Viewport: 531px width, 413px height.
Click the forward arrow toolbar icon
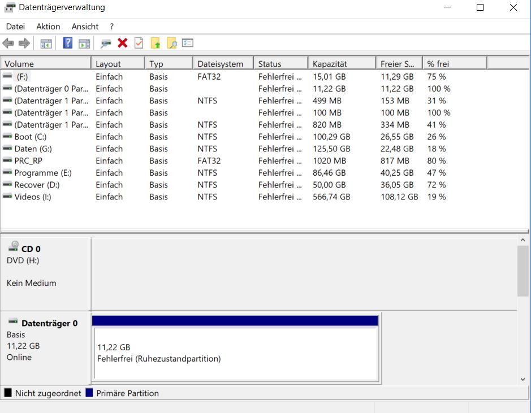pos(24,44)
